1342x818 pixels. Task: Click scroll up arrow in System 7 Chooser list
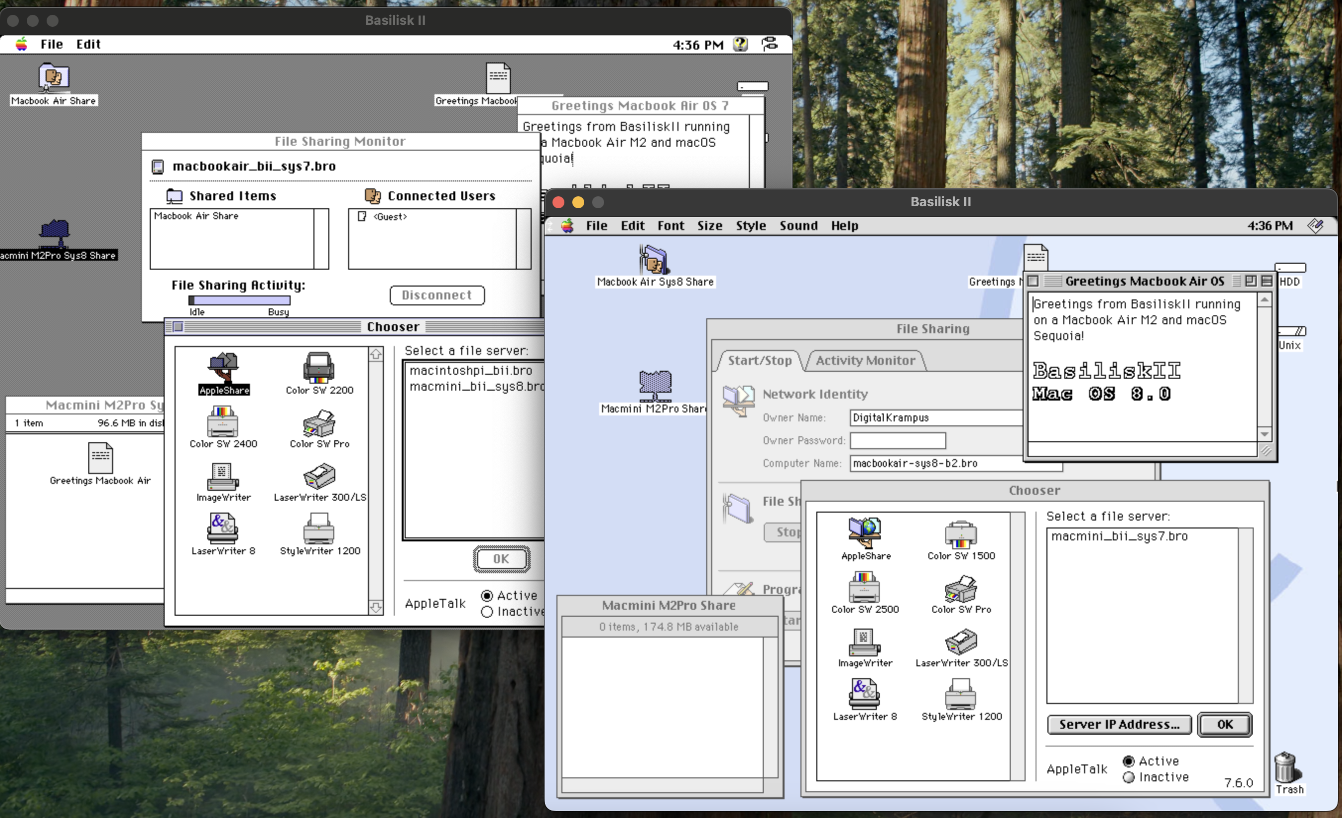[x=376, y=355]
